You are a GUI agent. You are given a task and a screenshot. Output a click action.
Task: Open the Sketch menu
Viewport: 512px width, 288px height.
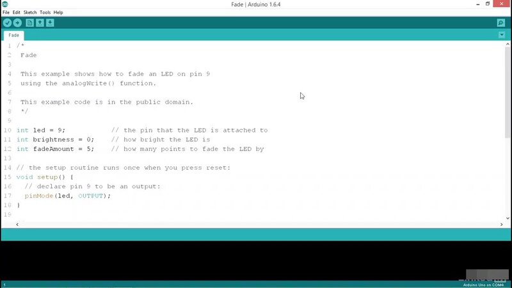click(x=30, y=12)
